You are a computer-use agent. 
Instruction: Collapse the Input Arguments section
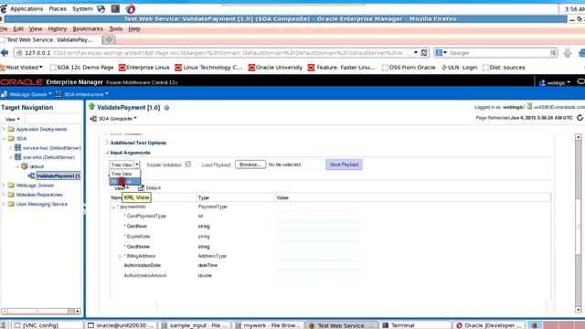(x=107, y=153)
